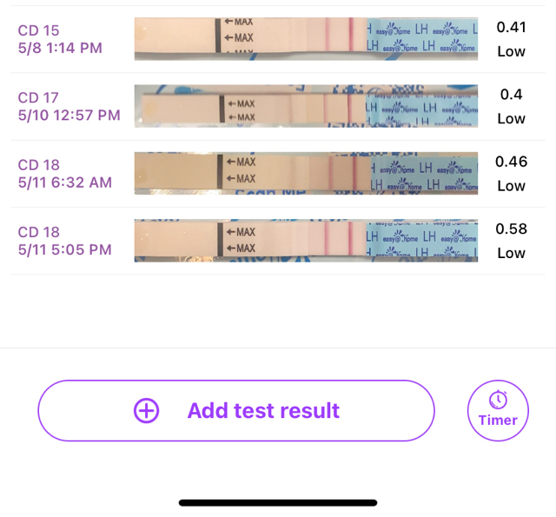Tap the 0.46 Low result value
The image size is (556, 517).
(x=511, y=174)
